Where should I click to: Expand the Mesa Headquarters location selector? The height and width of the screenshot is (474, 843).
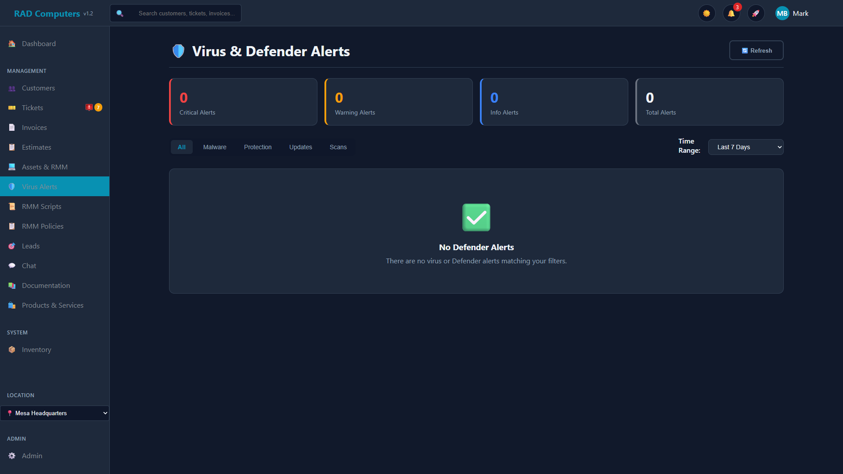(x=54, y=413)
